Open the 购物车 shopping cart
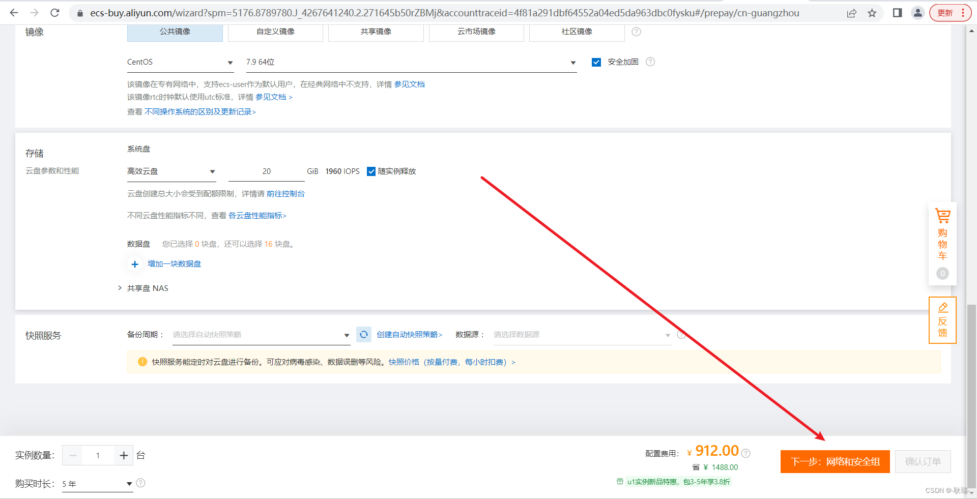Image resolution: width=977 pixels, height=499 pixels. click(x=942, y=243)
